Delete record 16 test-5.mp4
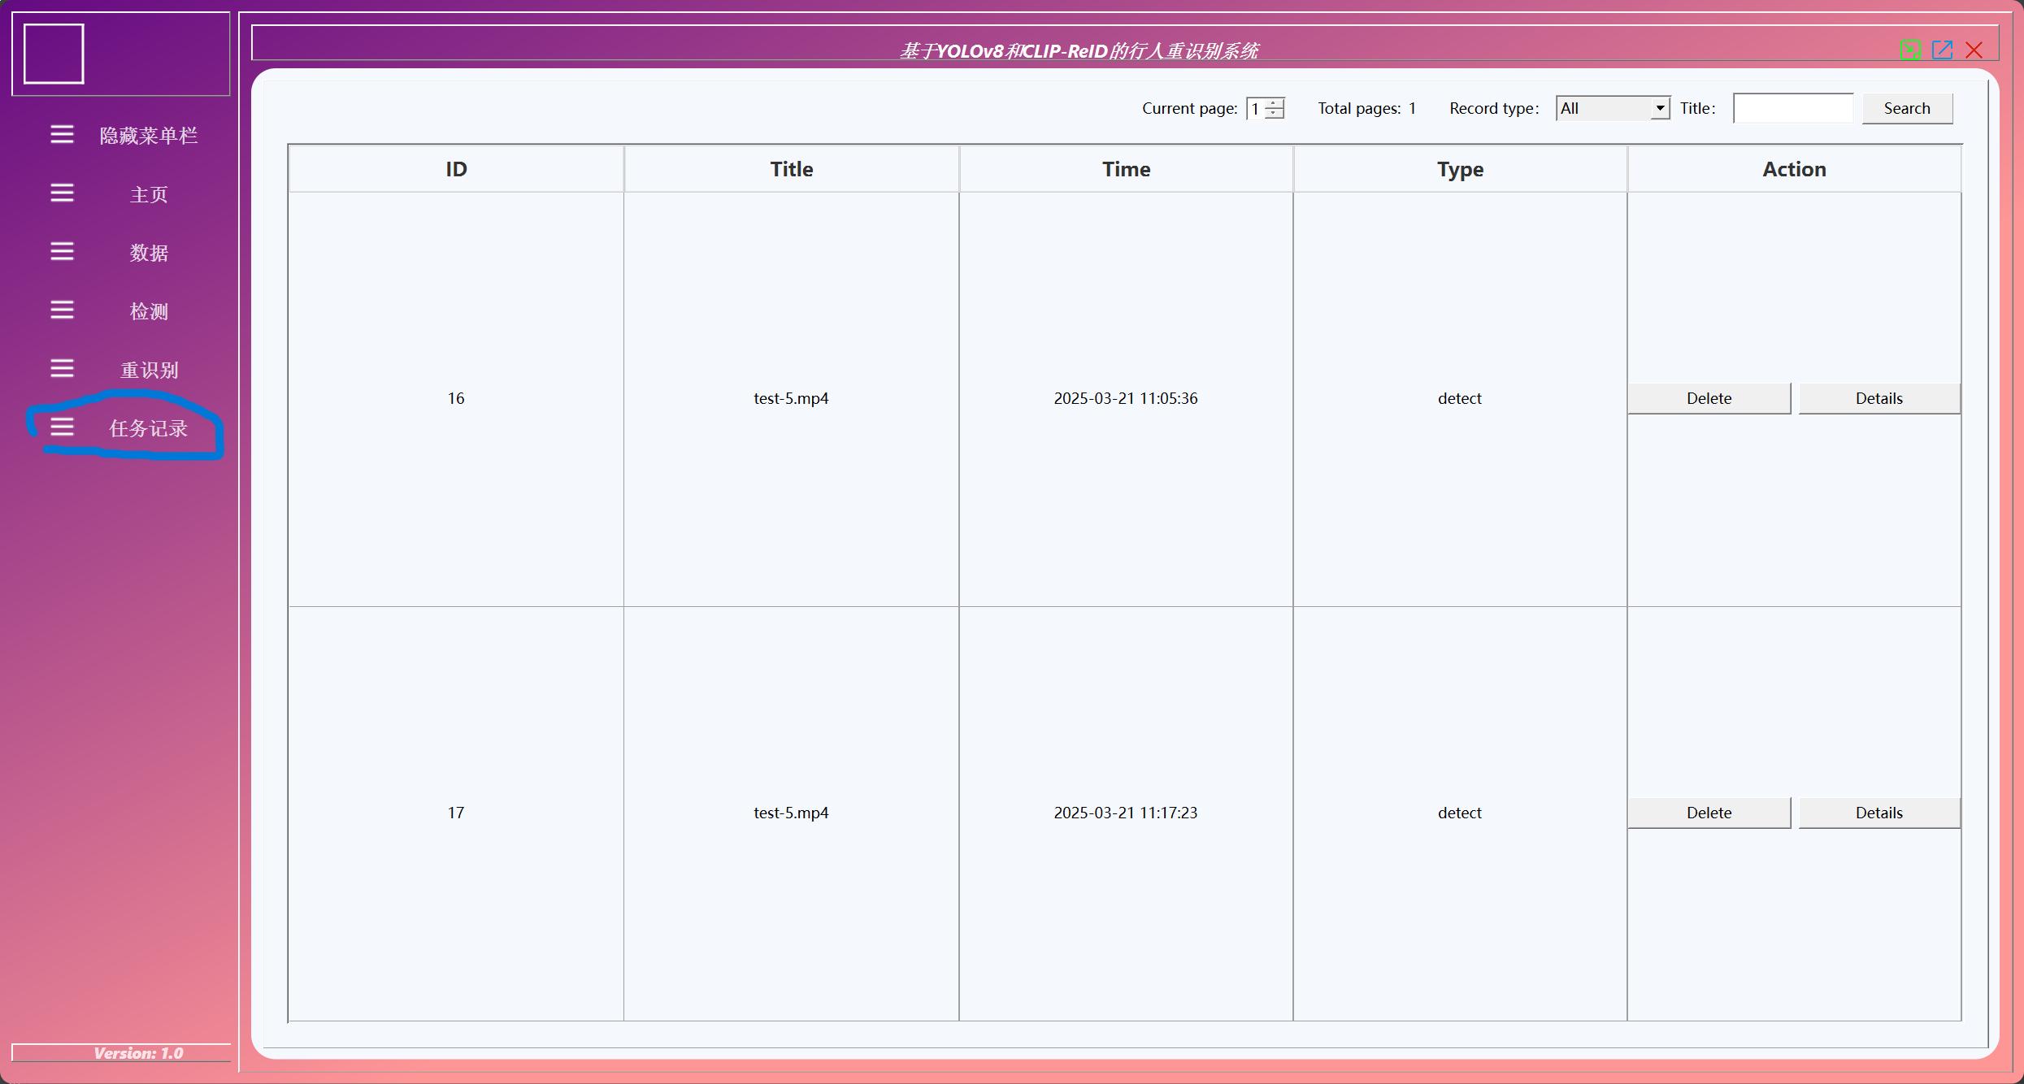Viewport: 2024px width, 1084px height. [1709, 398]
